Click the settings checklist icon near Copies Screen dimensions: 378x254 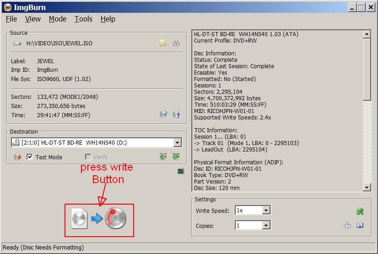pyautogui.click(x=347, y=225)
